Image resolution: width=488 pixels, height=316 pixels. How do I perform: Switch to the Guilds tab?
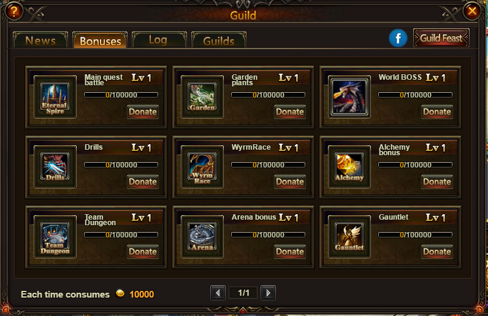pyautogui.click(x=219, y=40)
